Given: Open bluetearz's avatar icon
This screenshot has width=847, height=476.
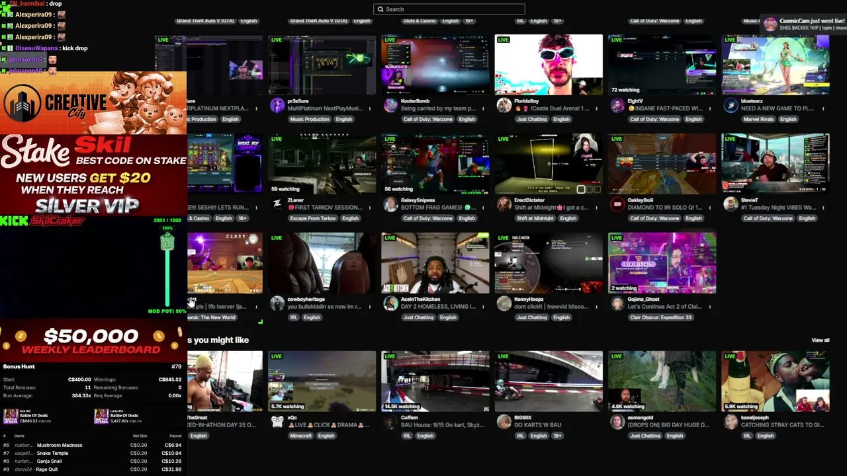Looking at the screenshot, I should pyautogui.click(x=731, y=106).
